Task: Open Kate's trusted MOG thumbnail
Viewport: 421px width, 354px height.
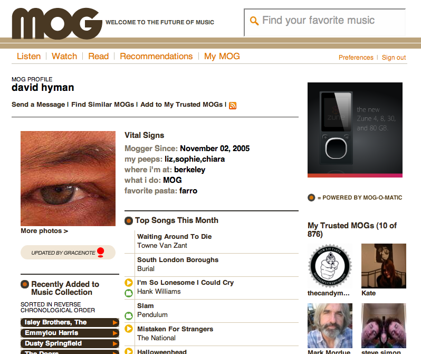Action: coord(384,266)
